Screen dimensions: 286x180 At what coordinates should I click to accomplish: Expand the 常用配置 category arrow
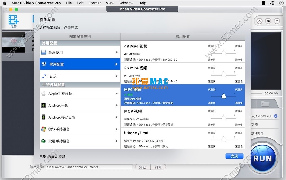[116, 64]
